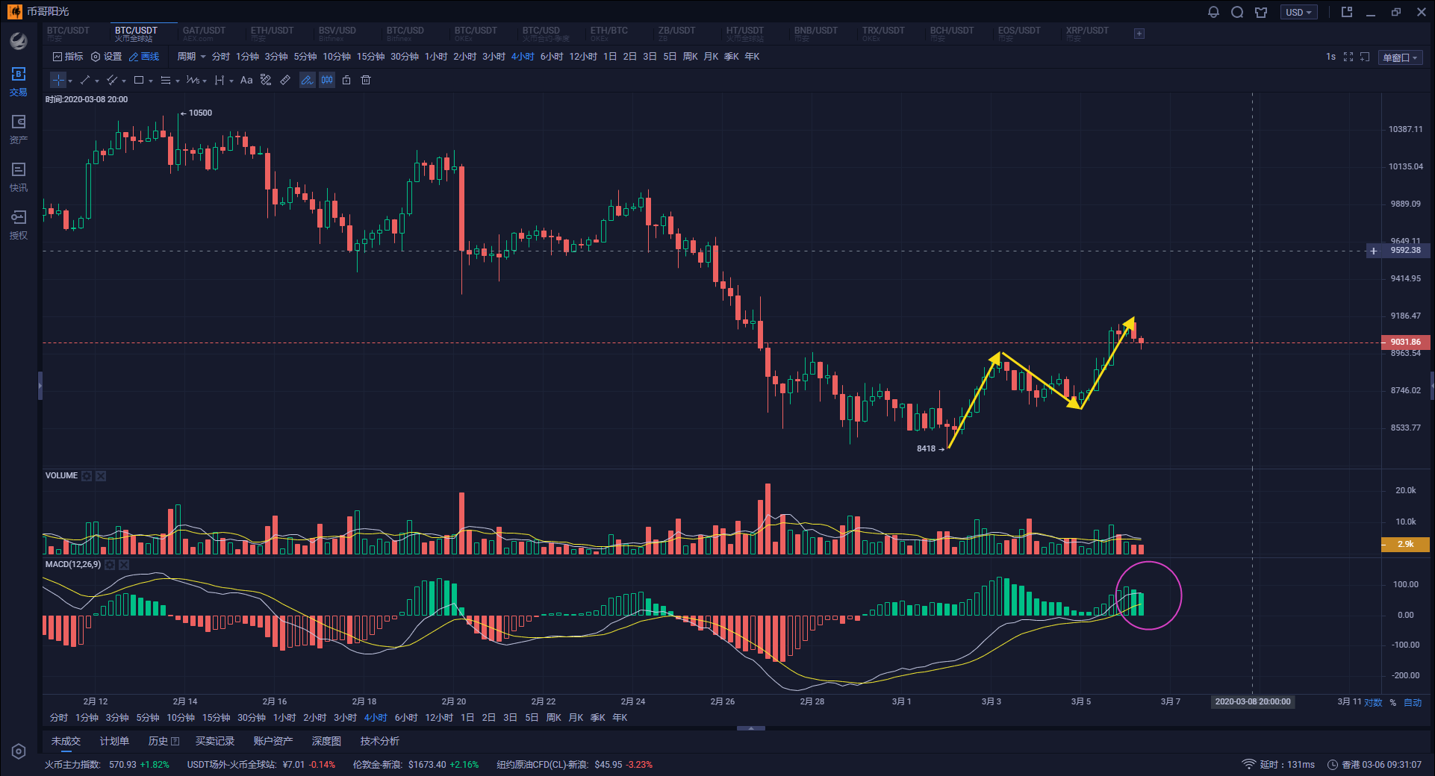Open the notifications bell icon

point(1213,12)
